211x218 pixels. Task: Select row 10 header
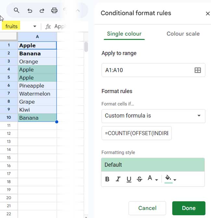(x=9, y=118)
